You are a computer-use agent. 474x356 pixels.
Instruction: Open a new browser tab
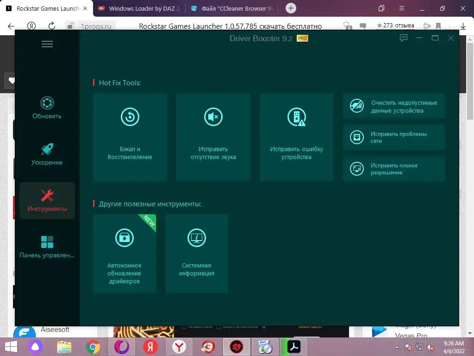pos(291,8)
